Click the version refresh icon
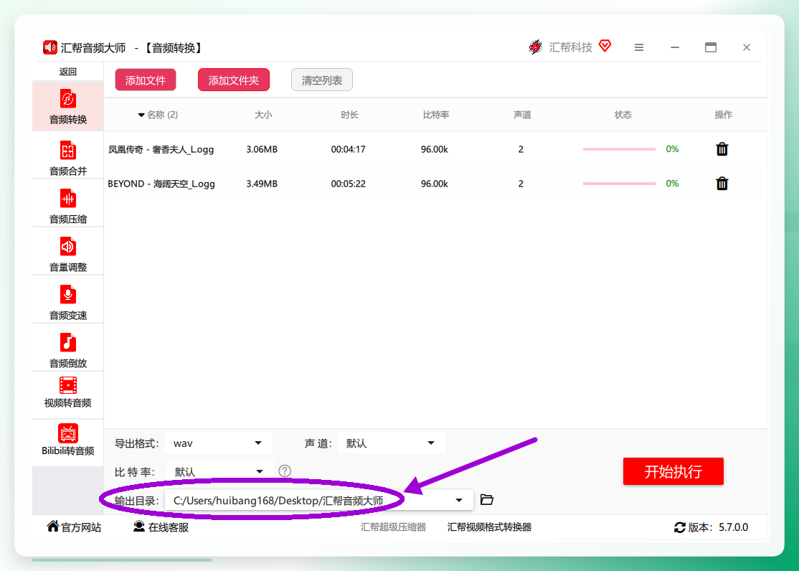 (680, 527)
